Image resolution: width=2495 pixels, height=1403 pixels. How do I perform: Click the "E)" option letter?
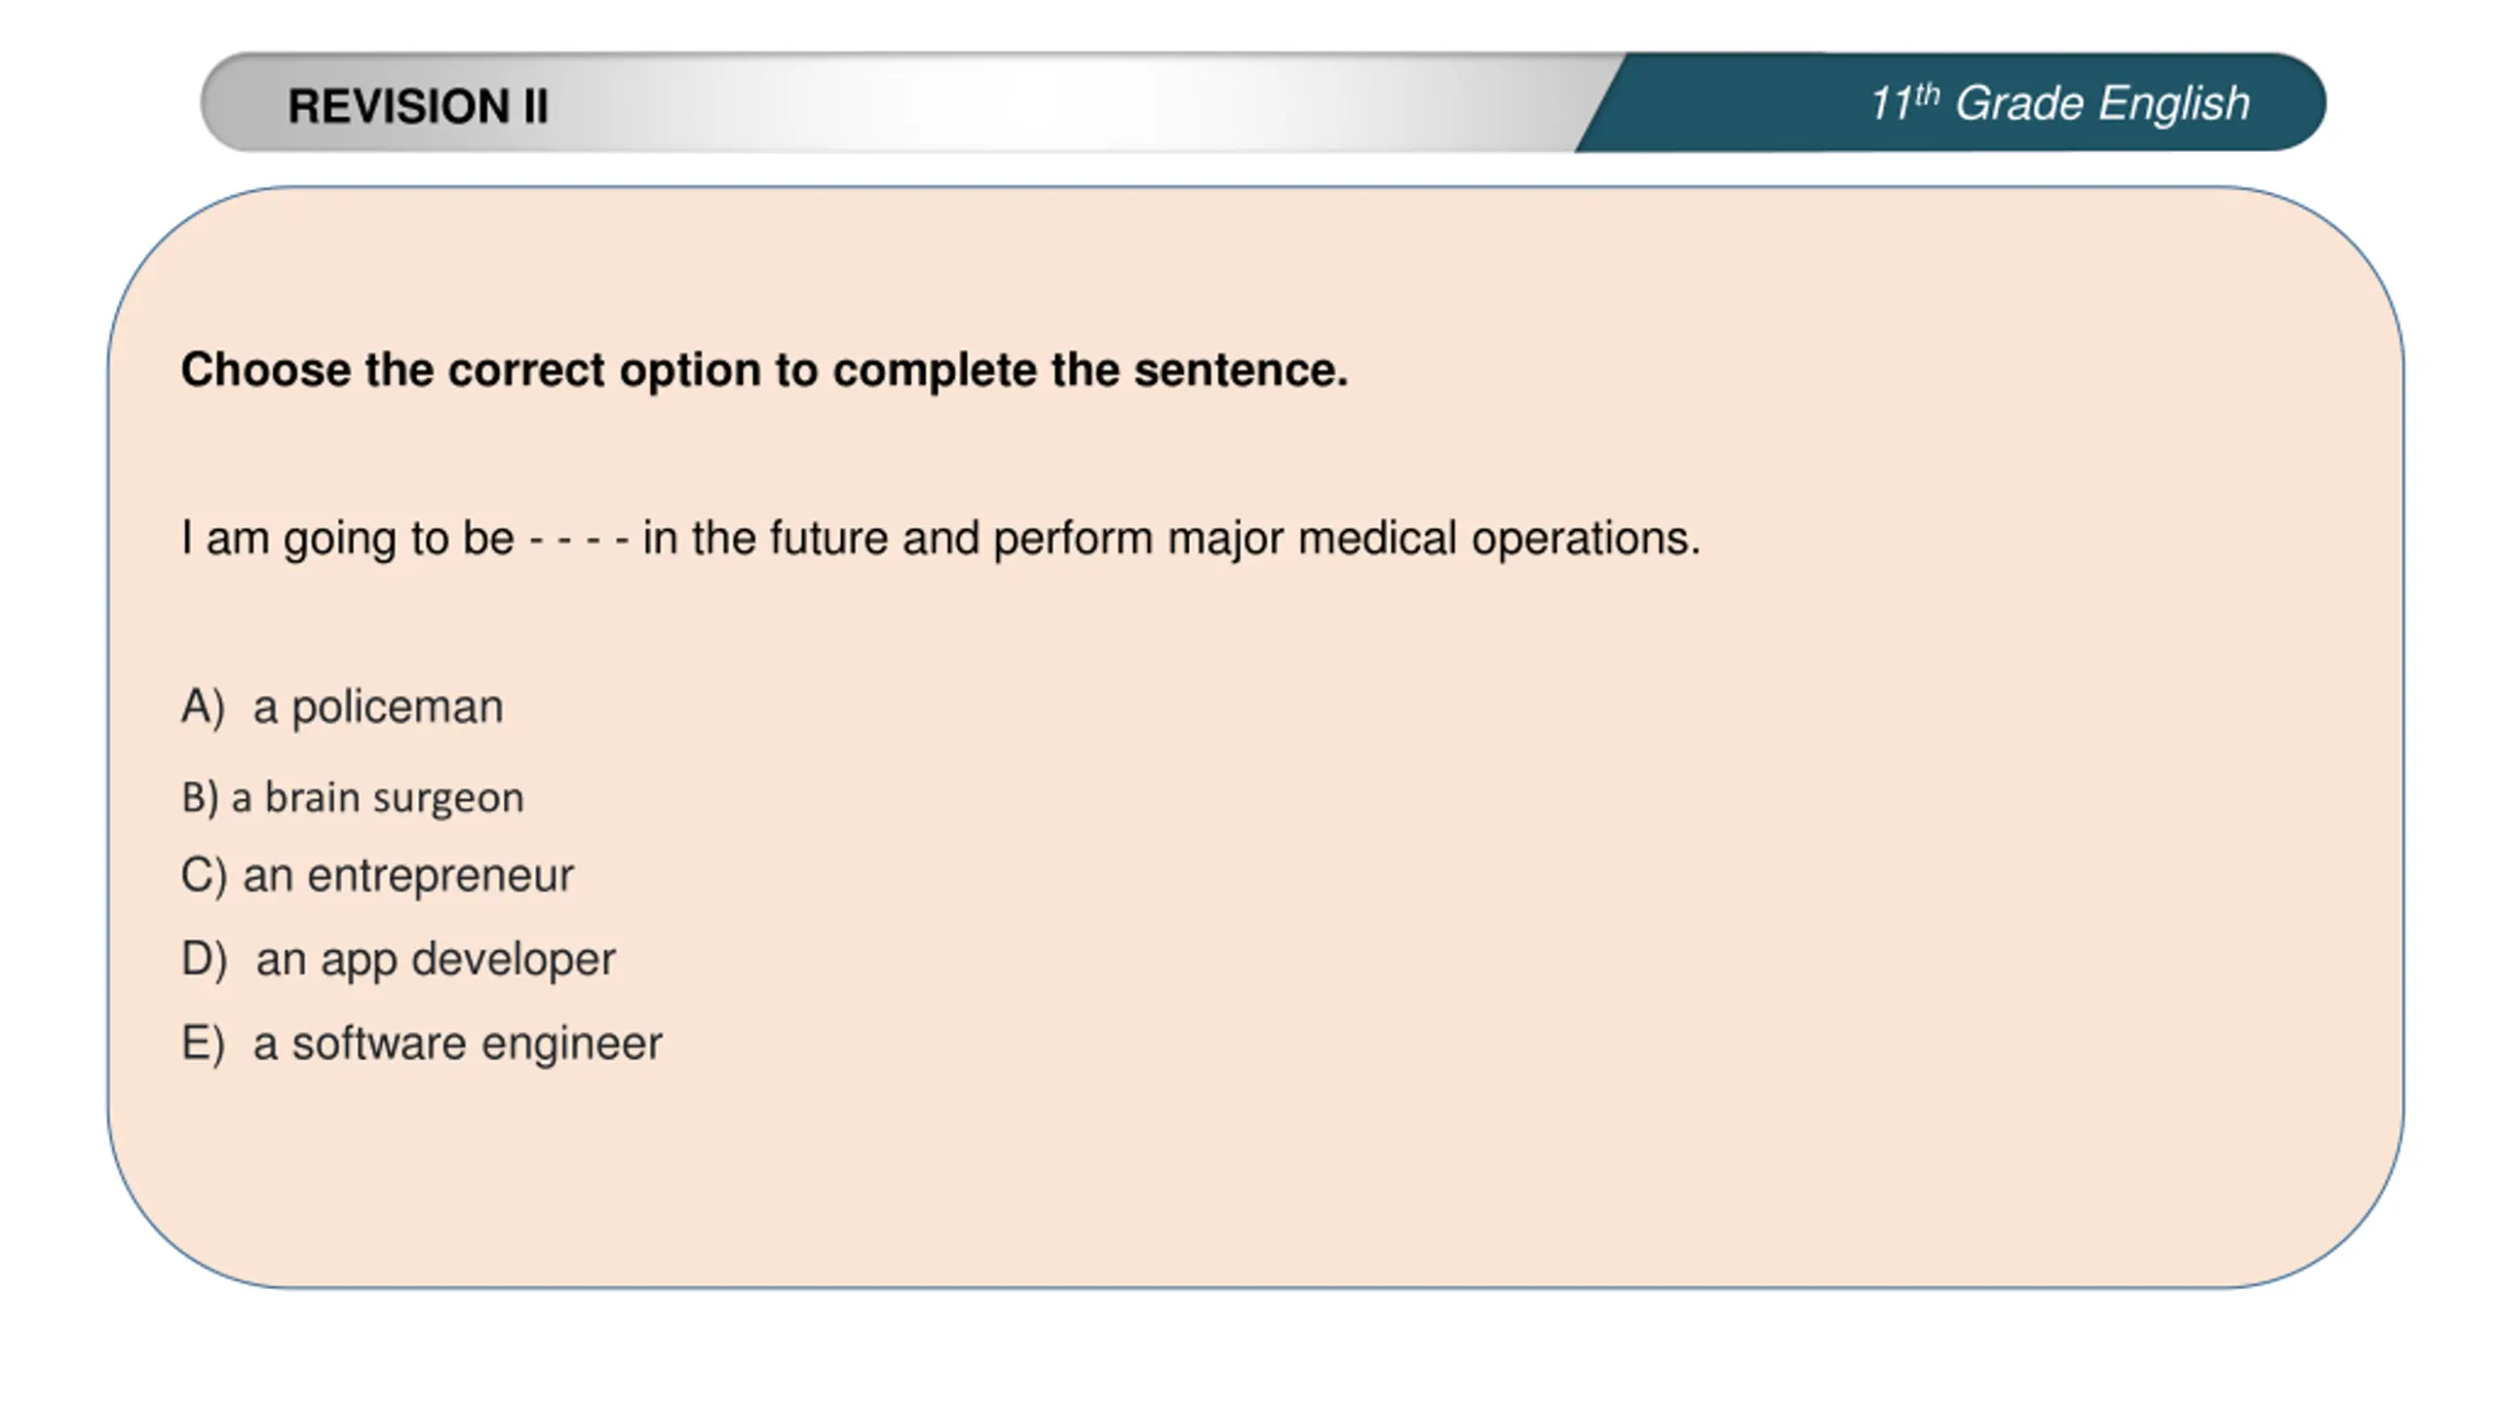coord(202,1043)
